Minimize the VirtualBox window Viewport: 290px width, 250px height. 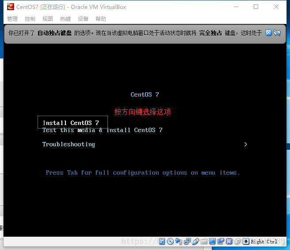[236, 7]
